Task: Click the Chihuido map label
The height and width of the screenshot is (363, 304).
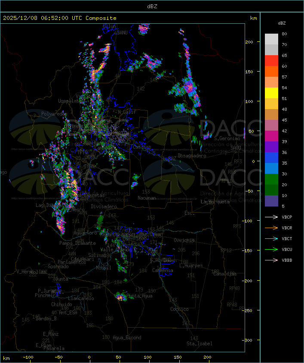Action: pos(61,304)
